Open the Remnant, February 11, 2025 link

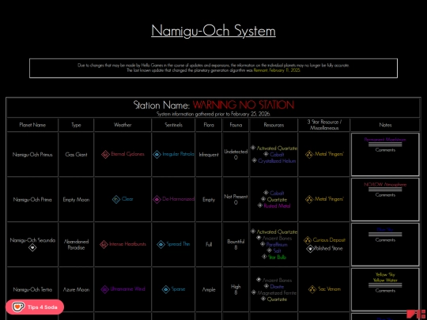[277, 70]
